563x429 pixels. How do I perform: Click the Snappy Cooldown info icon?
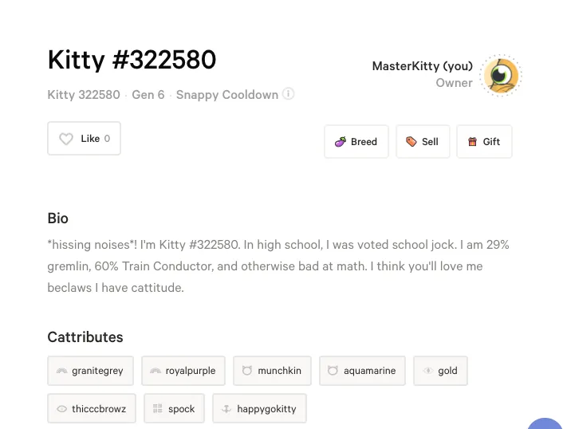click(x=289, y=94)
